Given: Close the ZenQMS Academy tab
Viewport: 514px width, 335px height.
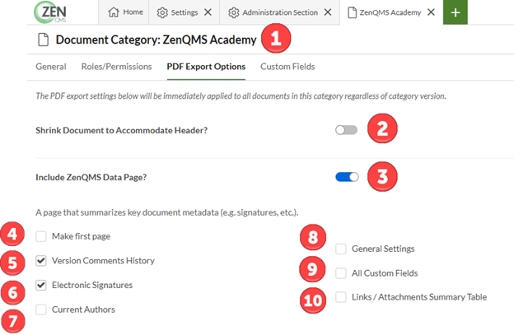Looking at the screenshot, I should [x=431, y=12].
